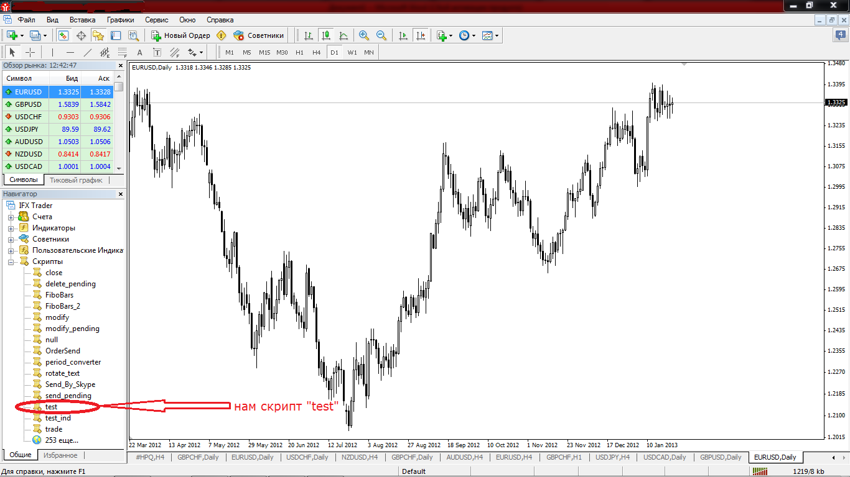Viewport: 850px width, 477px height.
Task: Open the Profiles menu icon
Action: tap(35, 35)
